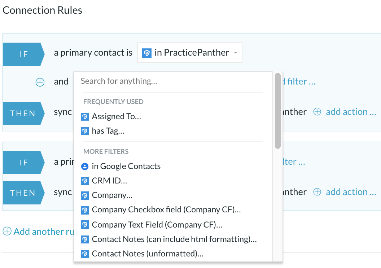
Task: Click plus icon of second rule's add action
Action: coord(317,192)
